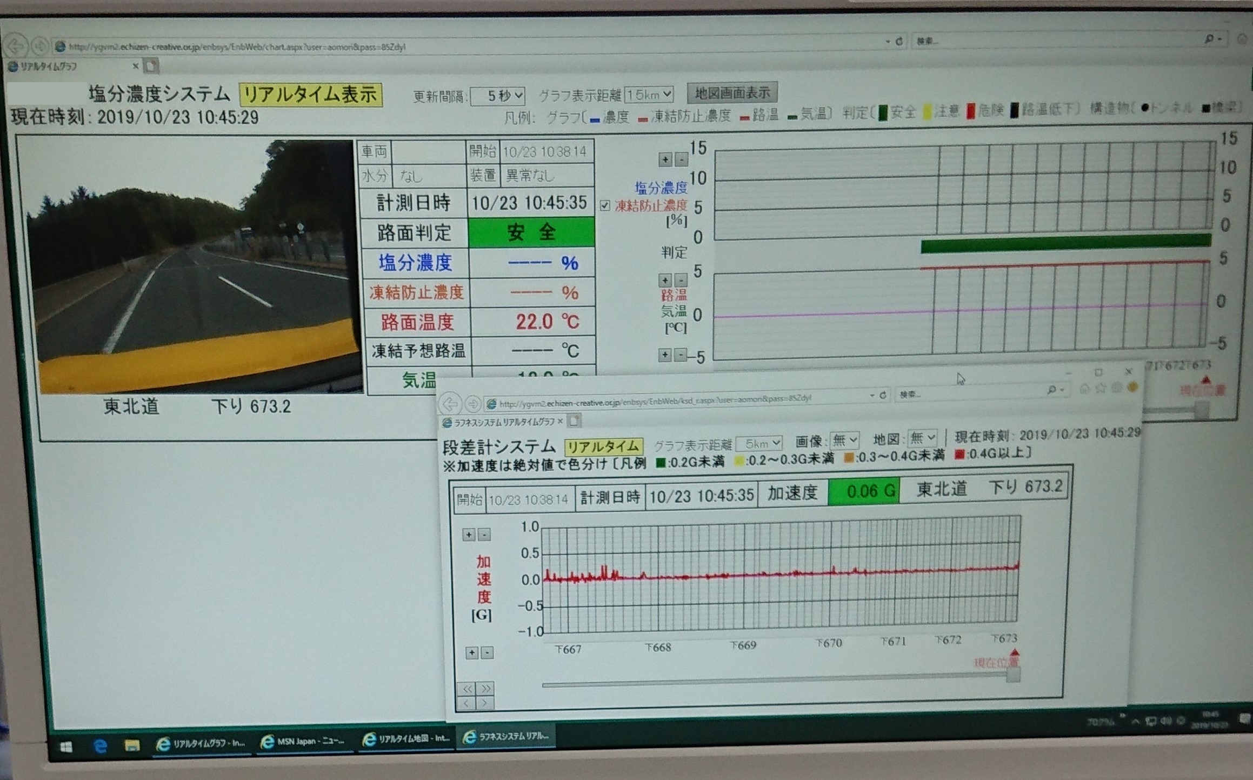Click the road camera image
Screen dimensions: 1253x780
(197, 266)
